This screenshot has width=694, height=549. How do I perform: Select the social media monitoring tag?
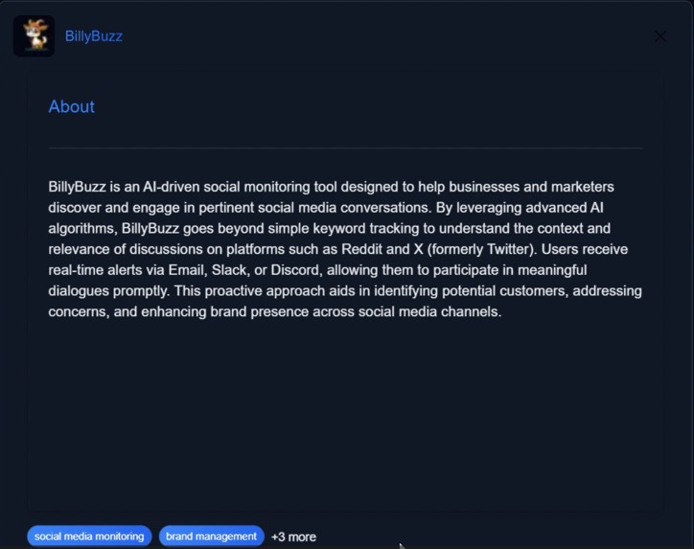click(89, 537)
